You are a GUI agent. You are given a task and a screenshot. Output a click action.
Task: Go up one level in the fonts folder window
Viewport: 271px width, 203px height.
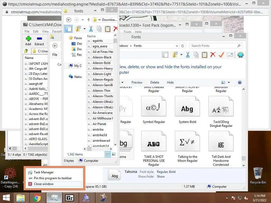[x=88, y=20]
